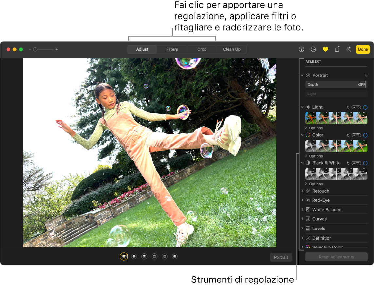Open the Crop tab

point(202,49)
